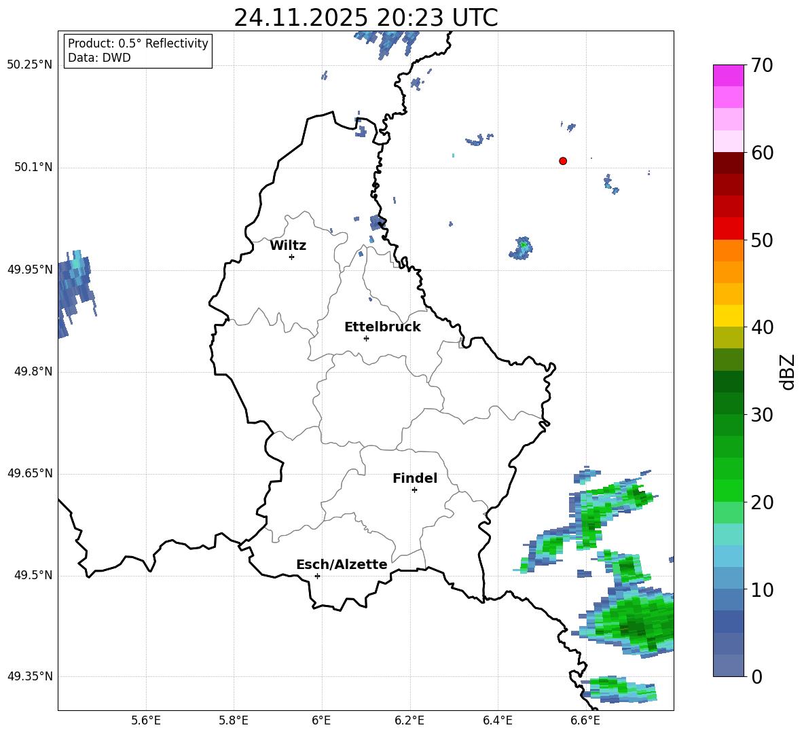This screenshot has width=804, height=734.
Task: Pick the dark maroon swatch below 60
Action: pos(728,163)
